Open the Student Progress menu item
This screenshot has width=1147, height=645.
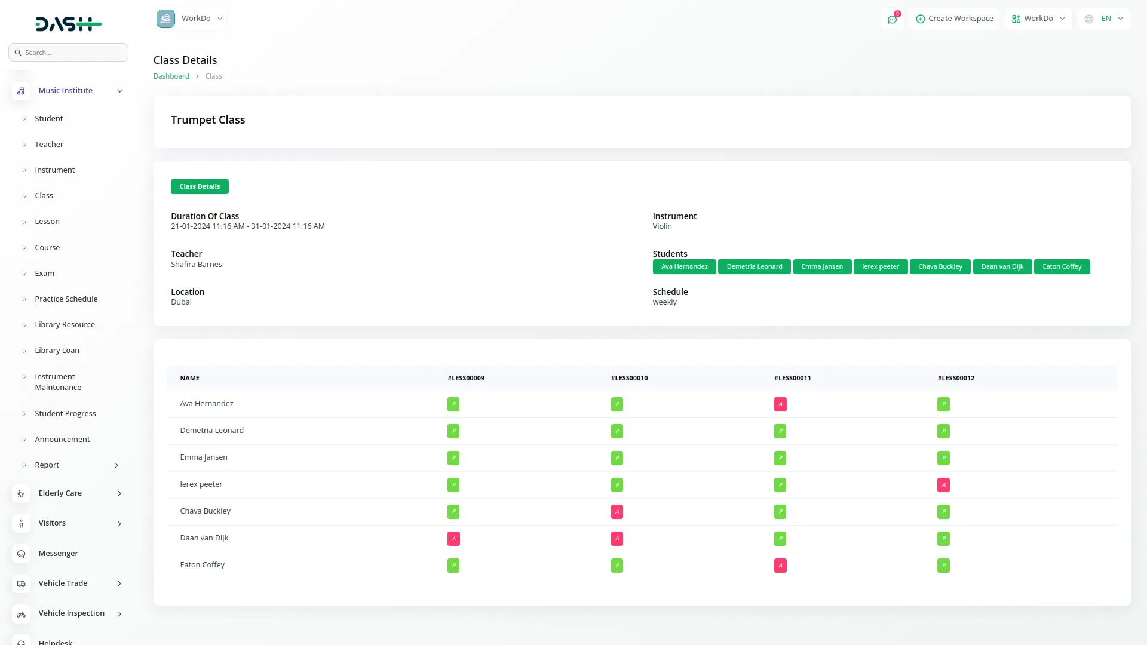coord(65,414)
